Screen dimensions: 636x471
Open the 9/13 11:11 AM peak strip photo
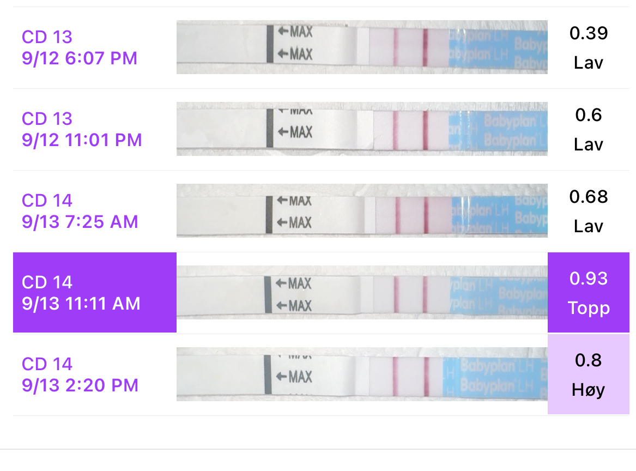click(362, 292)
